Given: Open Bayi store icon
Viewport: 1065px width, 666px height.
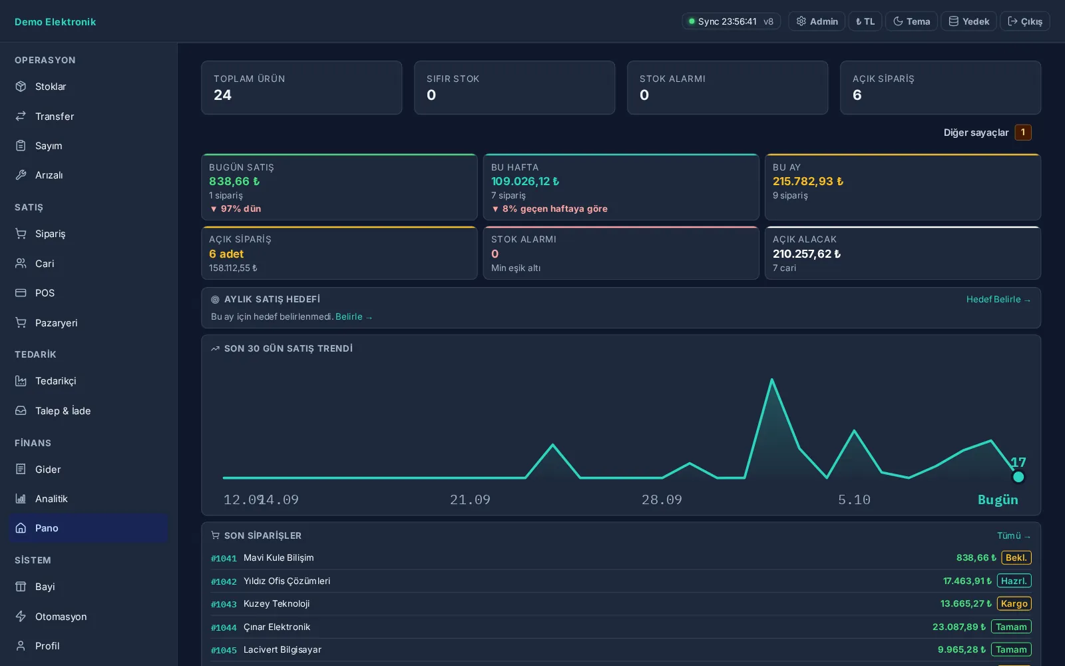Looking at the screenshot, I should pos(21,587).
